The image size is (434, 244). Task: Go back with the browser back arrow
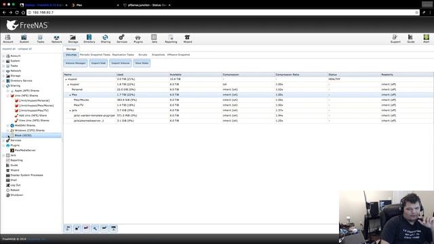(x=4, y=12)
